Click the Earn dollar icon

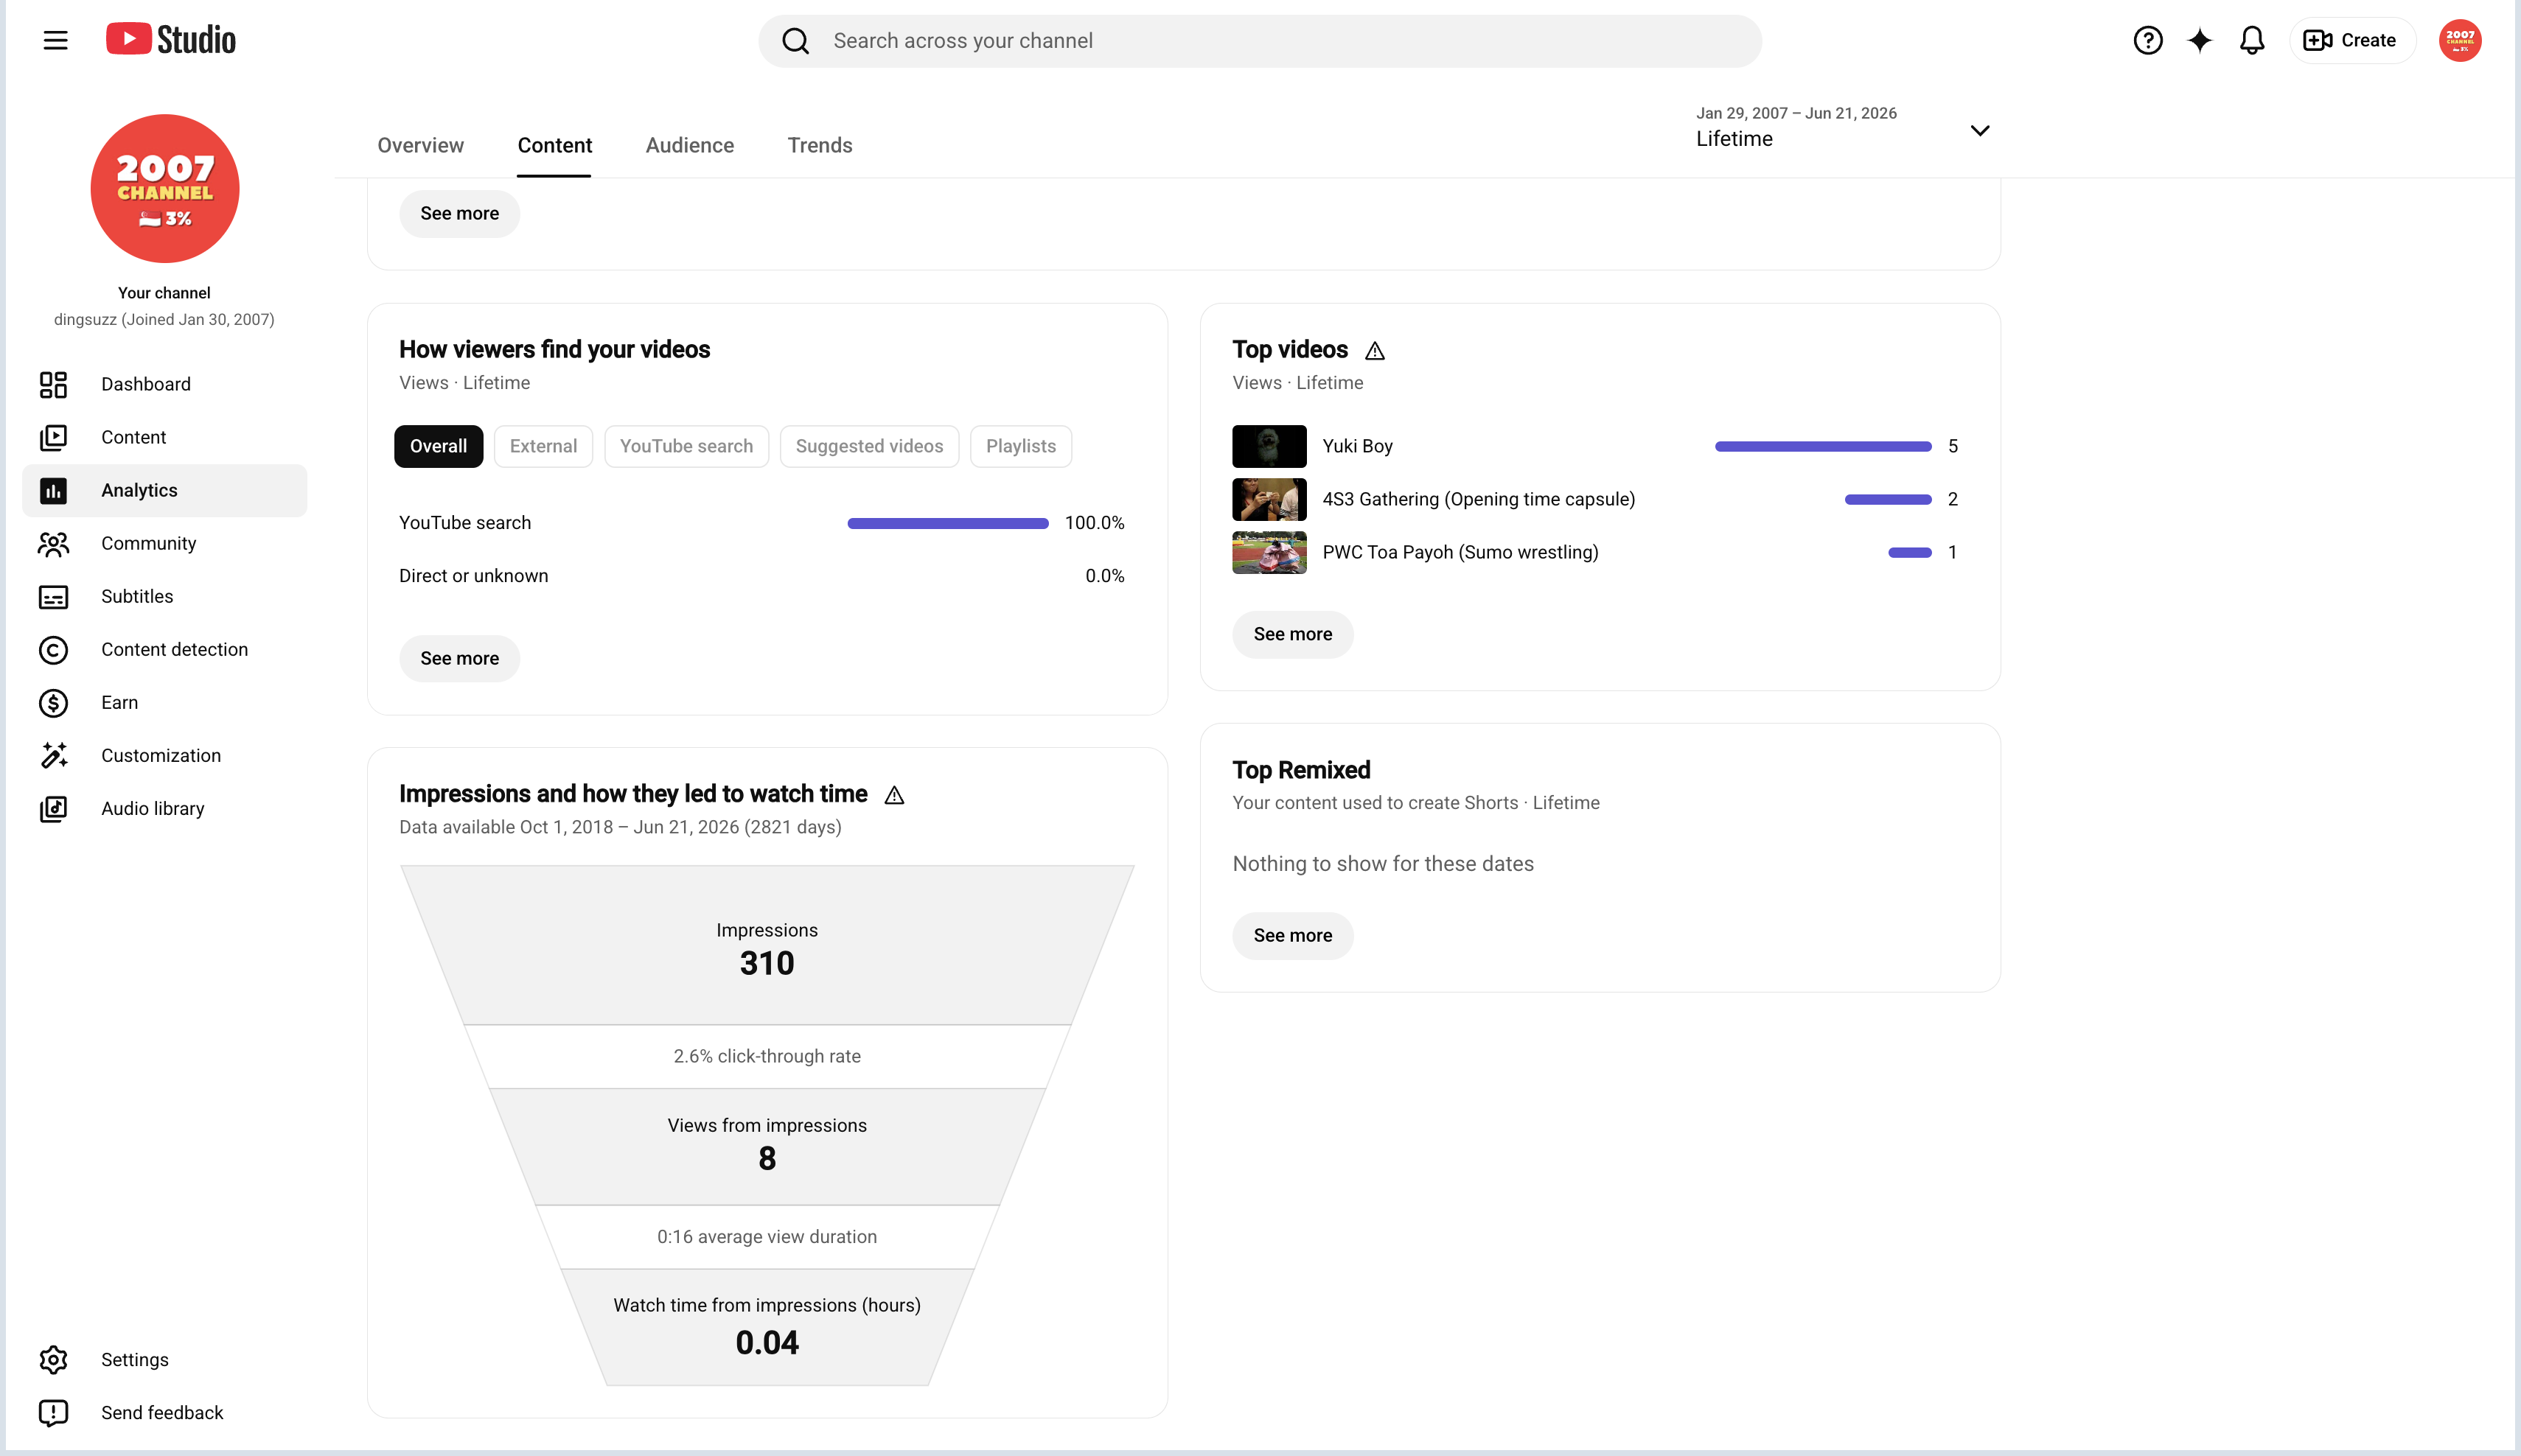[x=53, y=703]
